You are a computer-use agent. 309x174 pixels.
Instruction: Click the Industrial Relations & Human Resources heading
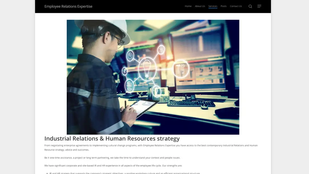click(x=112, y=139)
